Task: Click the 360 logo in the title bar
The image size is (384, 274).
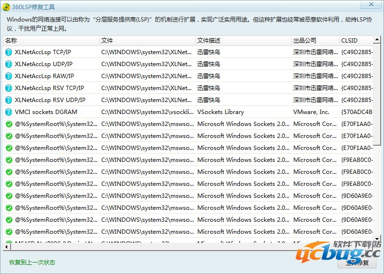Action: (6, 7)
